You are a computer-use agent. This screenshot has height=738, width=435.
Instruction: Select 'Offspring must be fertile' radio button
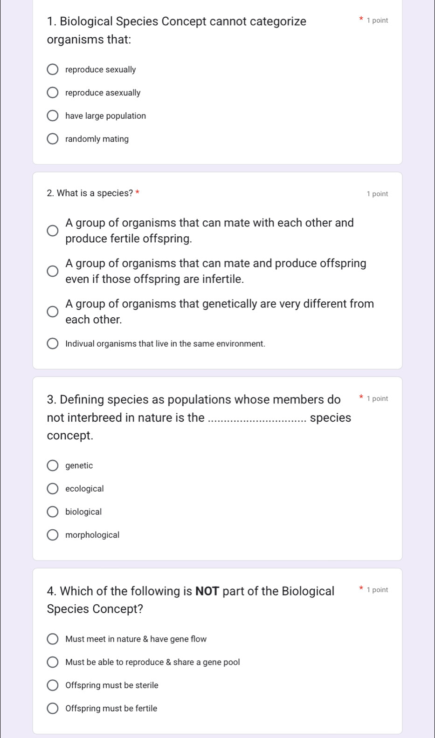point(53,708)
